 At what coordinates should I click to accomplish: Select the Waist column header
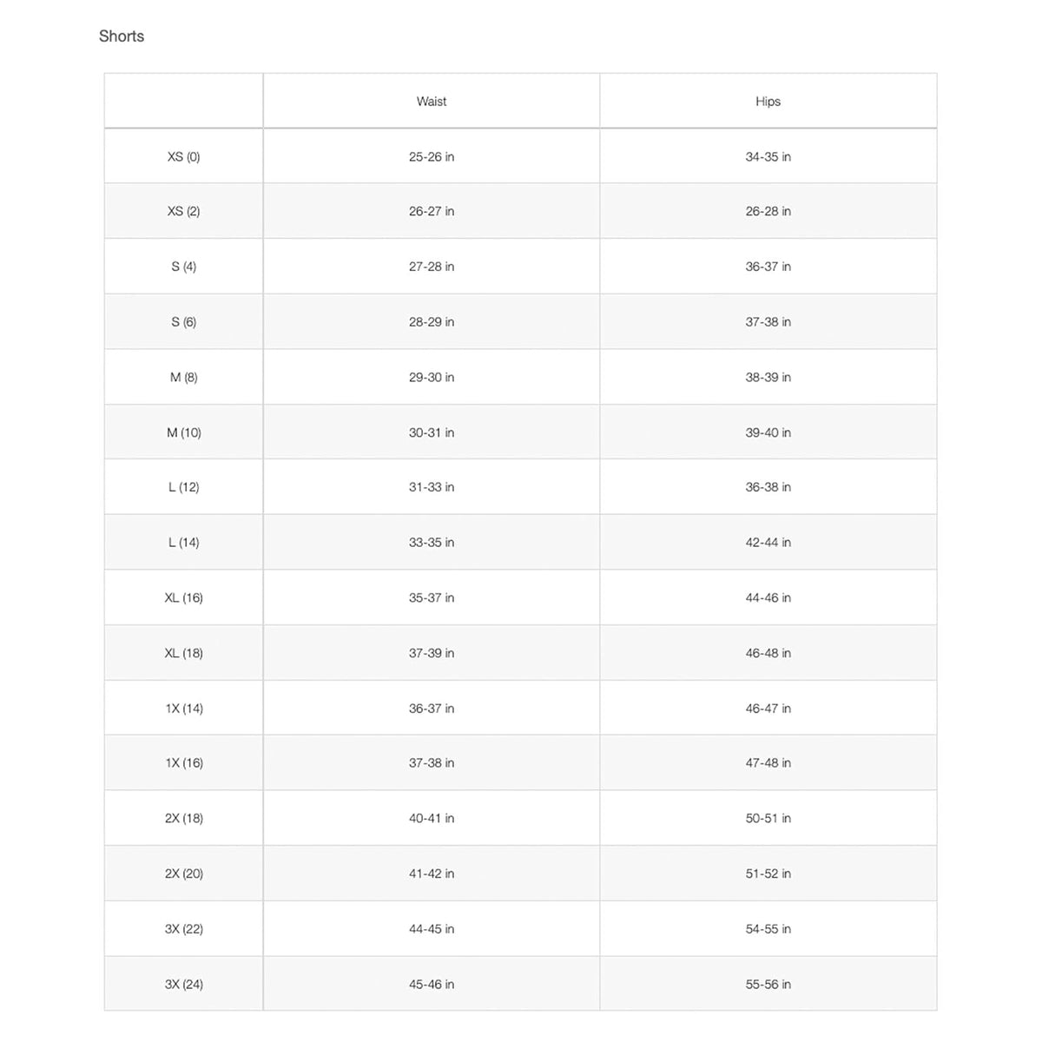click(432, 102)
